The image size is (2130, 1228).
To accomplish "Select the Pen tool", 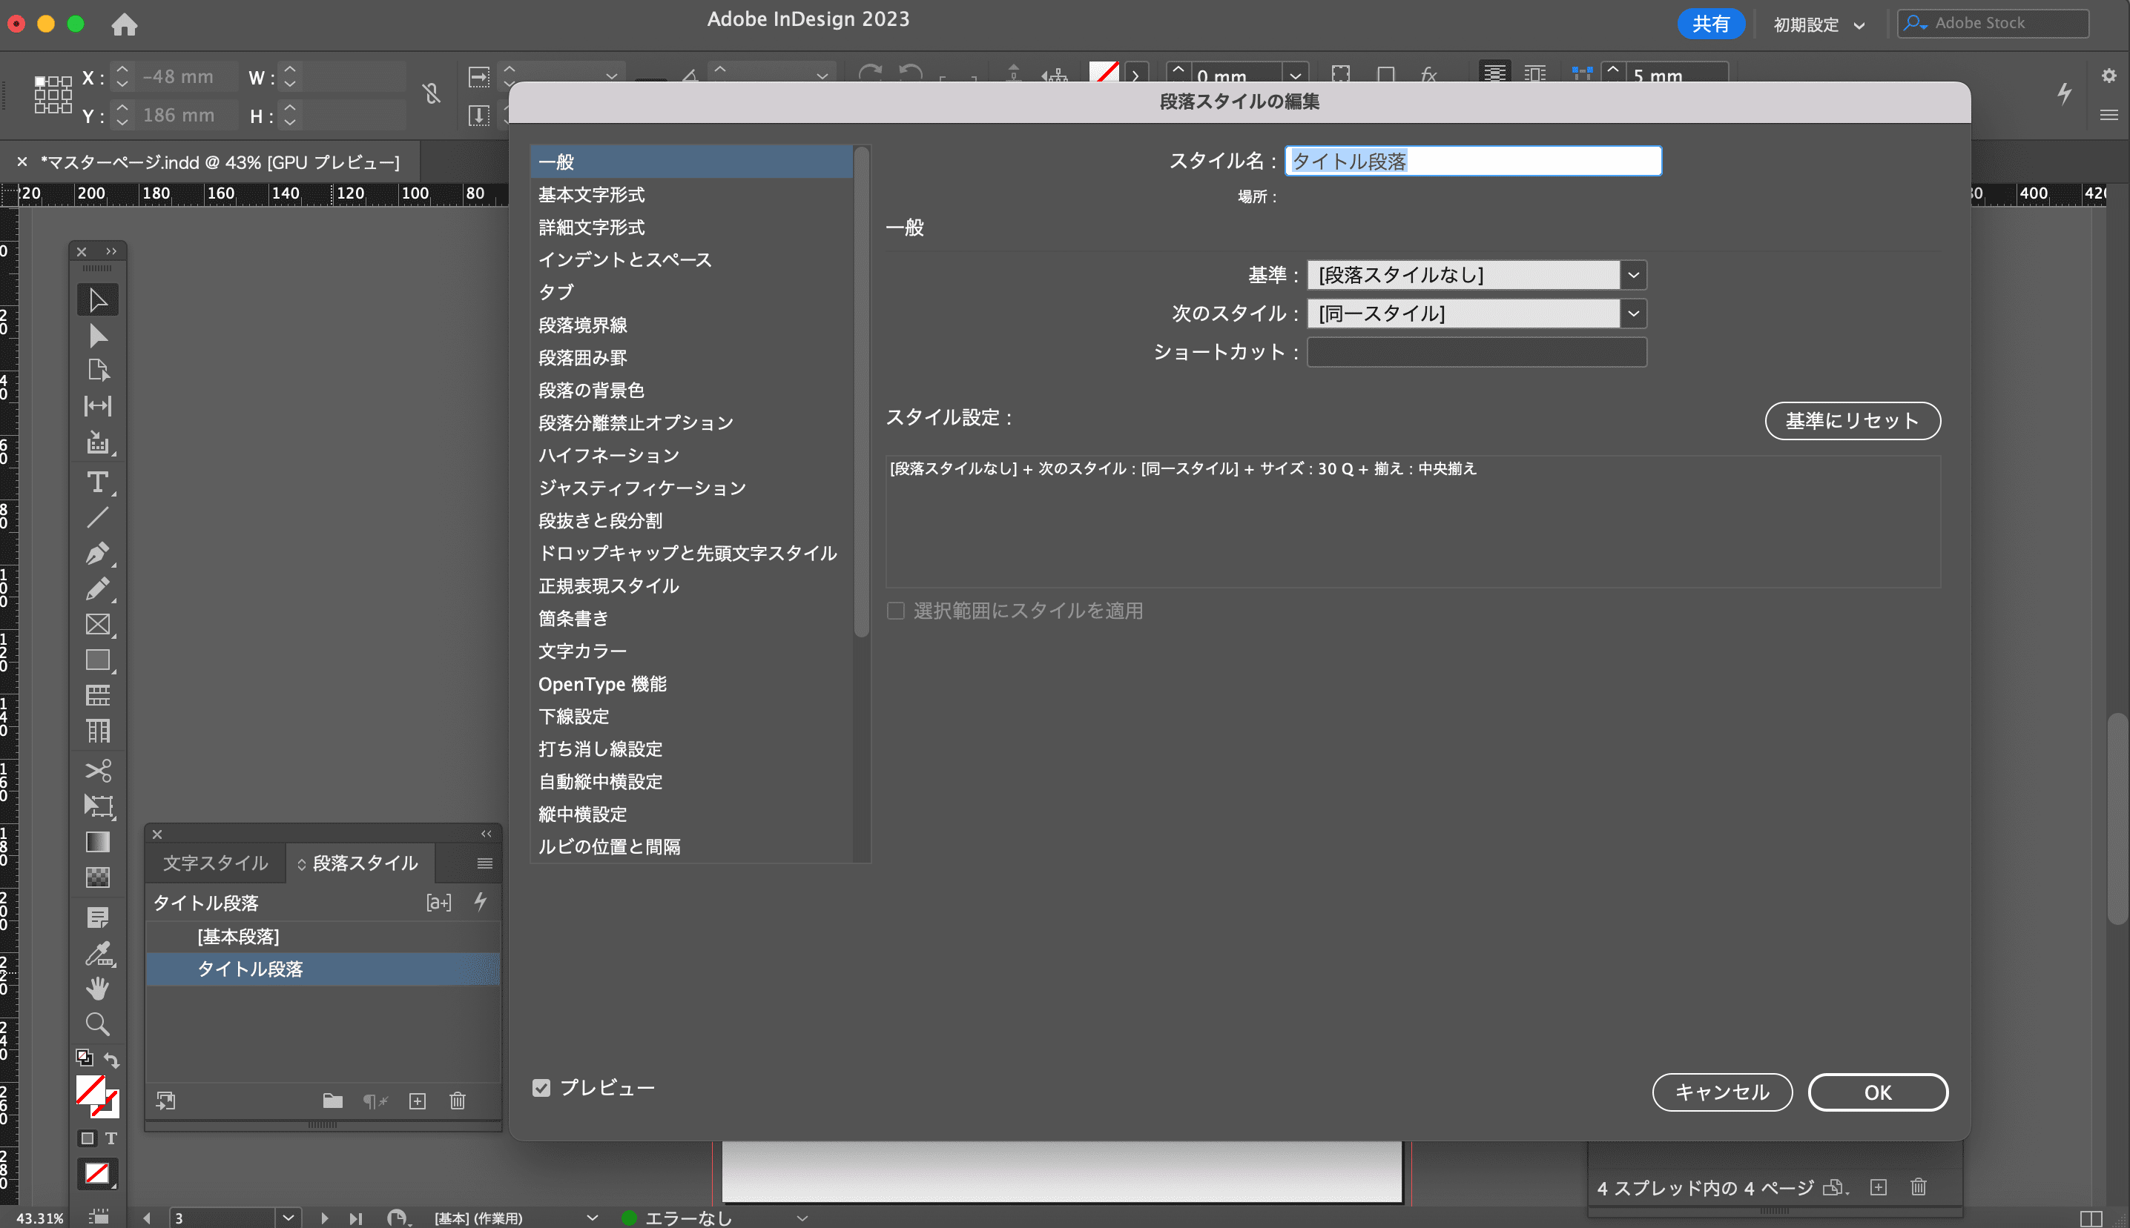I will click(x=98, y=554).
